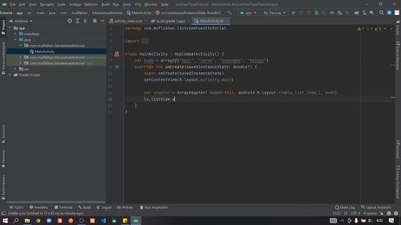This screenshot has height=225, width=401.
Task: Click the Search Everywhere magnifier icon
Action: click(382, 12)
